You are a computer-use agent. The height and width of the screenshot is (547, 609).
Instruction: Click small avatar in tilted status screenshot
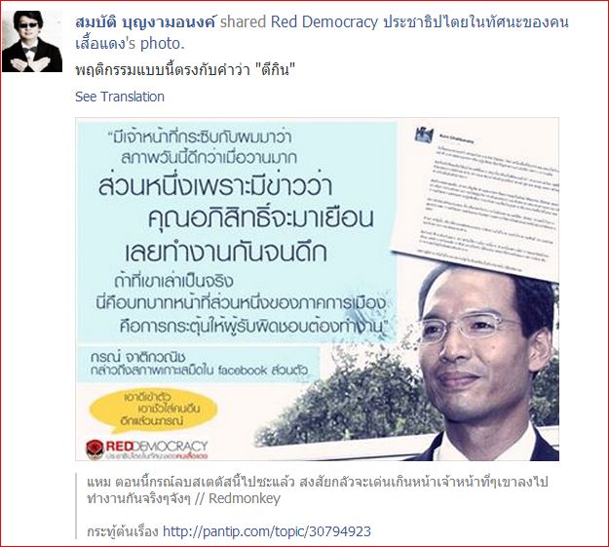coord(423,135)
